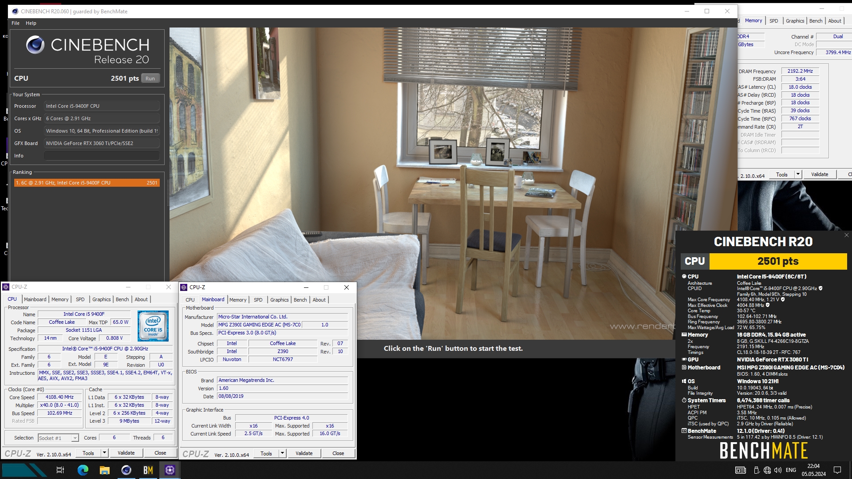Click the Cinebench logo sphere icon
This screenshot has width=852, height=479.
point(35,45)
